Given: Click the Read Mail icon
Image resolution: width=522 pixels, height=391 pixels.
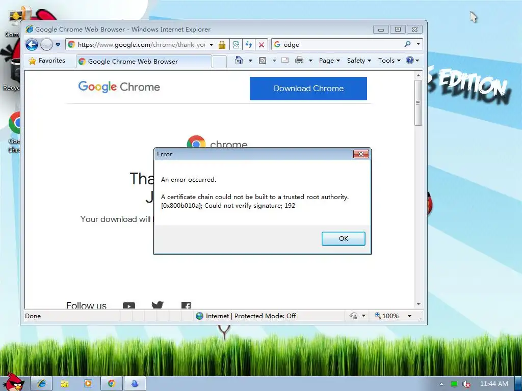Looking at the screenshot, I should (285, 60).
